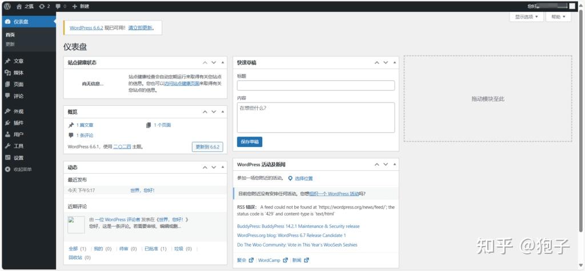Open the comments bubble in admin bar
The width and height of the screenshot is (585, 271).
pos(61,6)
